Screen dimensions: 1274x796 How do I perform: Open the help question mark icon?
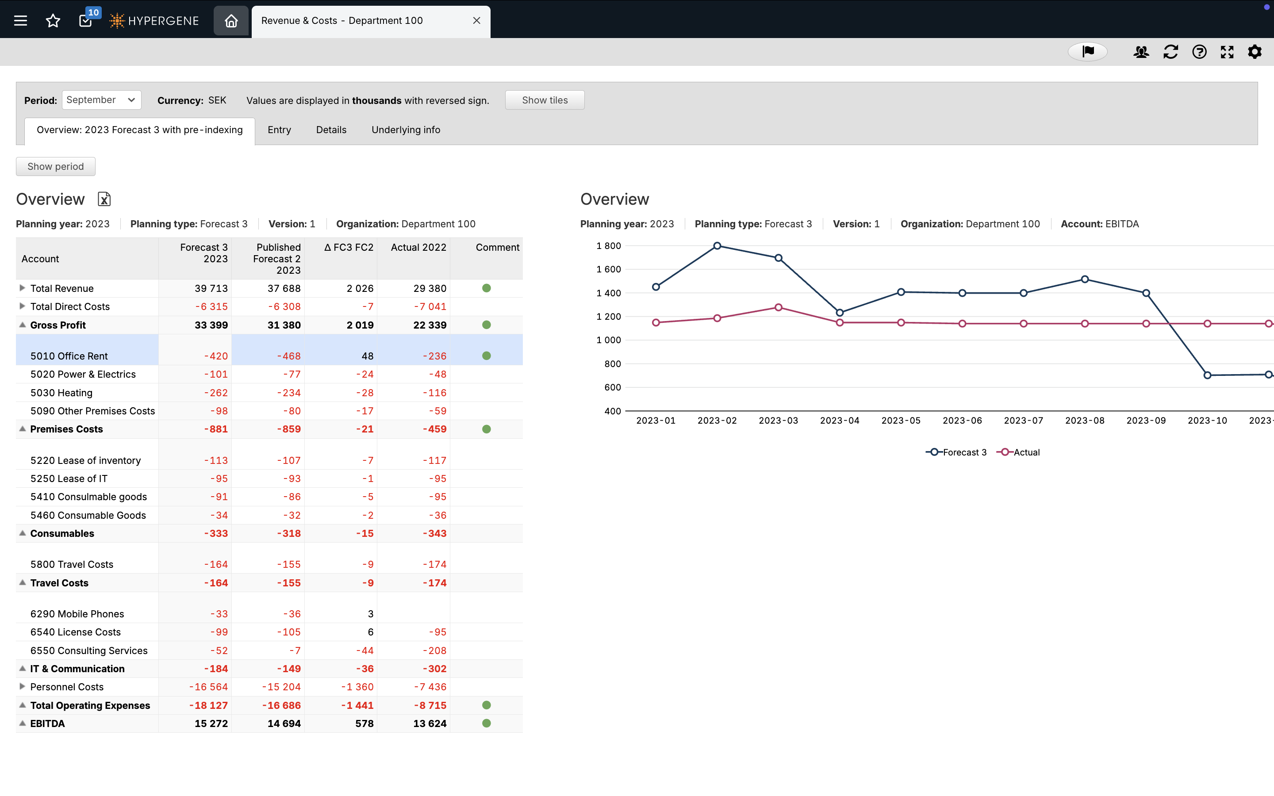tap(1199, 52)
